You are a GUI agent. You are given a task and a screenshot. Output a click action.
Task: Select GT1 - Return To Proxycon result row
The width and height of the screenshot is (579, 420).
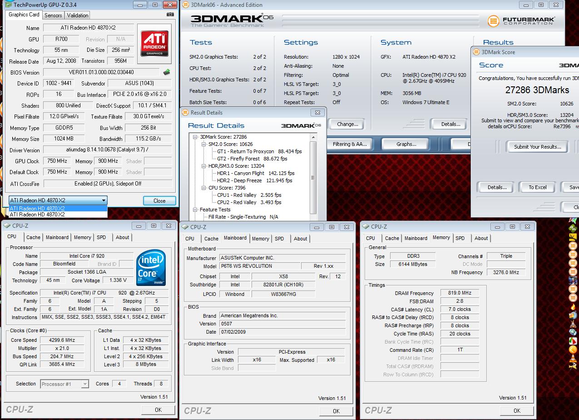pyautogui.click(x=259, y=151)
